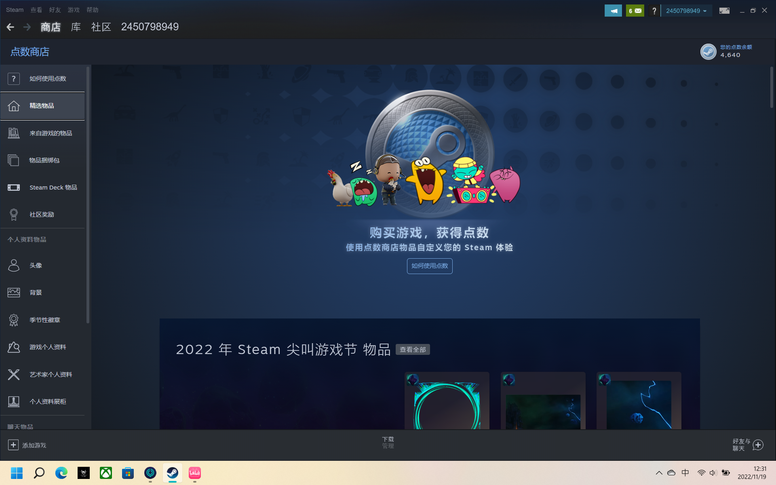
Task: Open the 帮助 menu
Action: (92, 10)
